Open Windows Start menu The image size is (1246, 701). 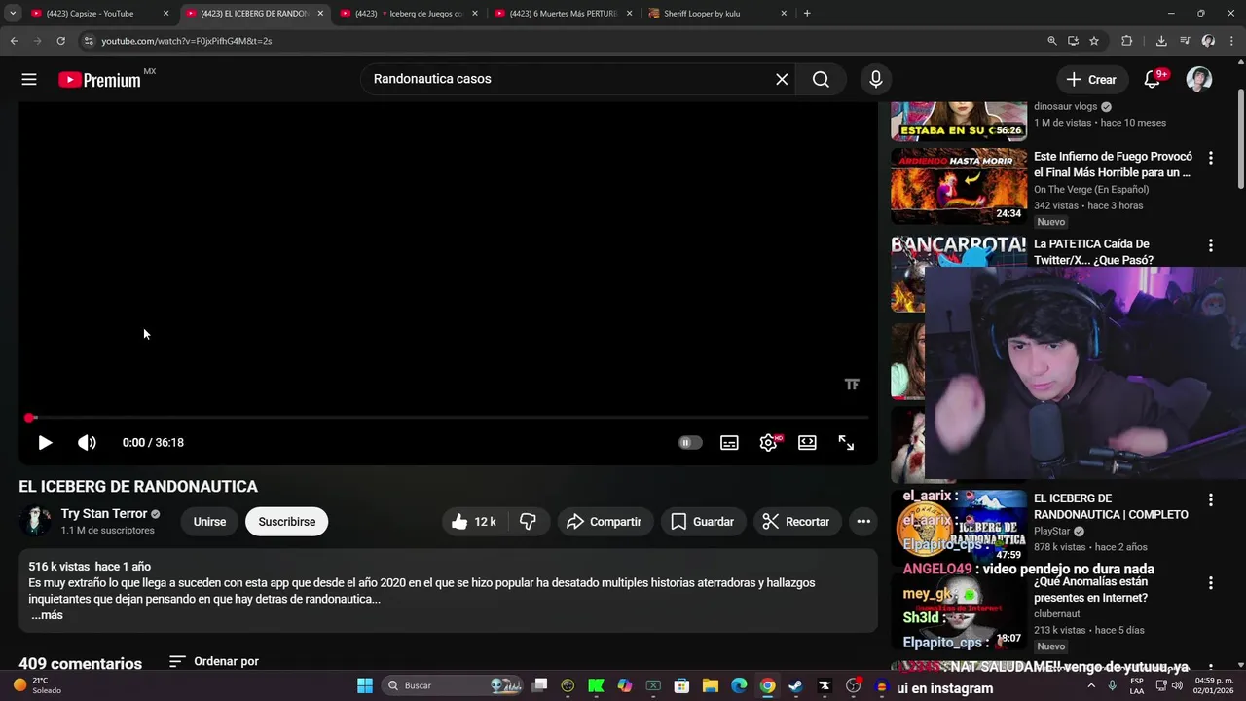click(365, 685)
